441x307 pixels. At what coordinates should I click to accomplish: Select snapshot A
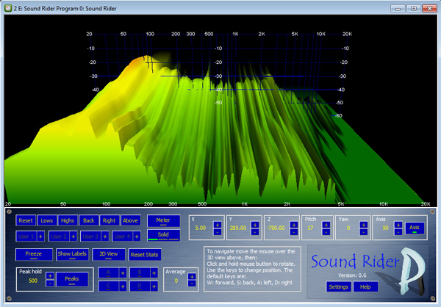tap(109, 272)
